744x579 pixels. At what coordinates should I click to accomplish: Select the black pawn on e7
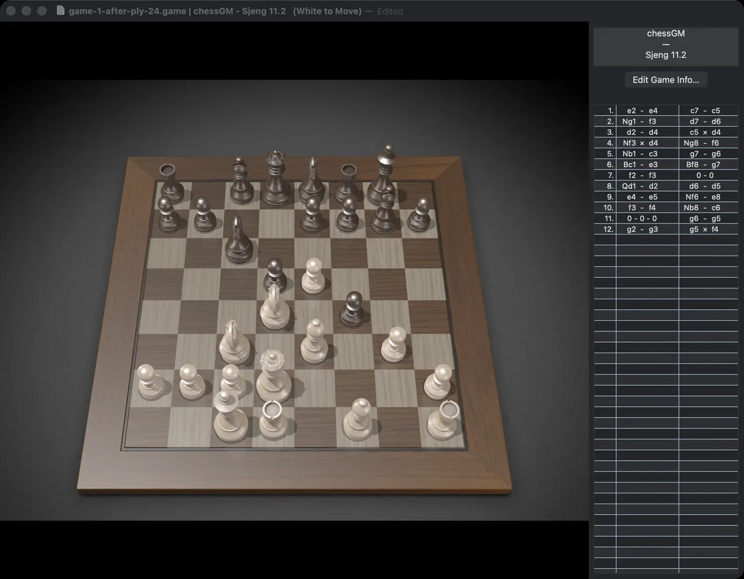point(312,215)
